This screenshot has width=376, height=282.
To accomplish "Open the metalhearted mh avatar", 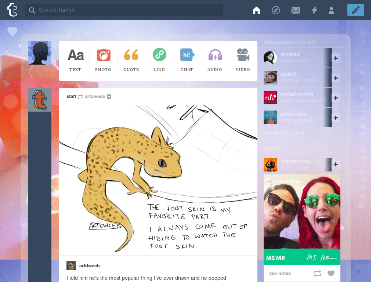I will [x=270, y=97].
